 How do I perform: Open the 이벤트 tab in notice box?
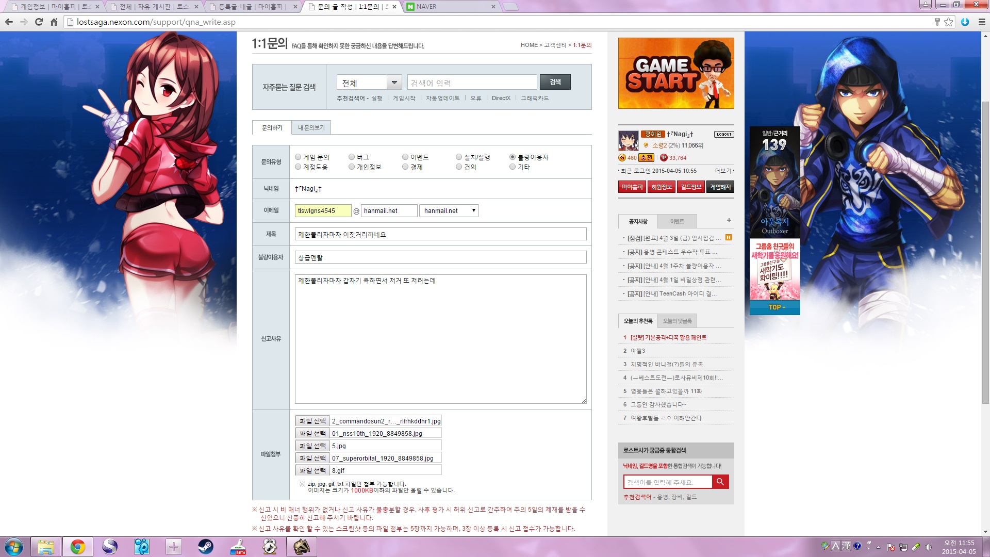pyautogui.click(x=677, y=221)
